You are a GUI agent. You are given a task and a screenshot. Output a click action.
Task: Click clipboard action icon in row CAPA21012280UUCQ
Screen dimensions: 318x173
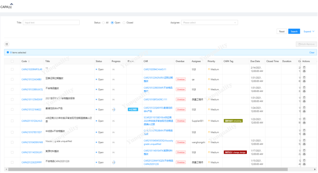(x=304, y=87)
